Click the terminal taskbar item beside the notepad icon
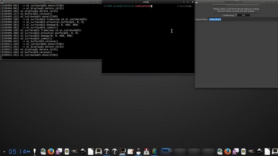The image size is (278, 156). (122, 152)
